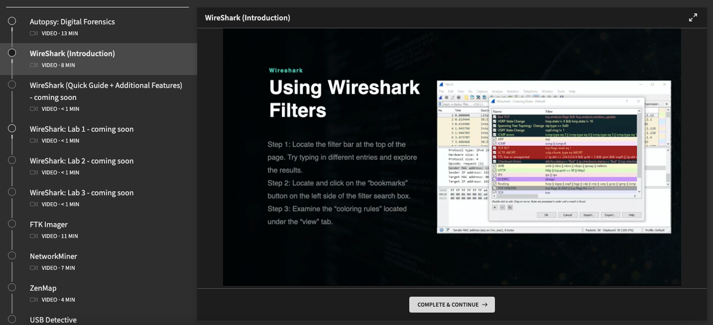Click the video camera icon under FTK Imager
This screenshot has height=325, width=713.
[x=34, y=236]
